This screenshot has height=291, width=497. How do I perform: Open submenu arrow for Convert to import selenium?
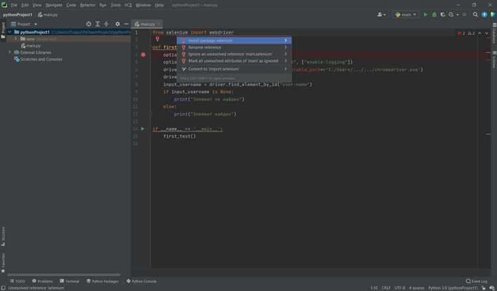[x=285, y=69]
